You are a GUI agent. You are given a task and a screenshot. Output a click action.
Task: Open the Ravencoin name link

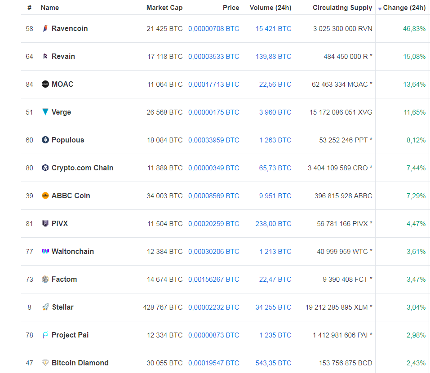(70, 28)
